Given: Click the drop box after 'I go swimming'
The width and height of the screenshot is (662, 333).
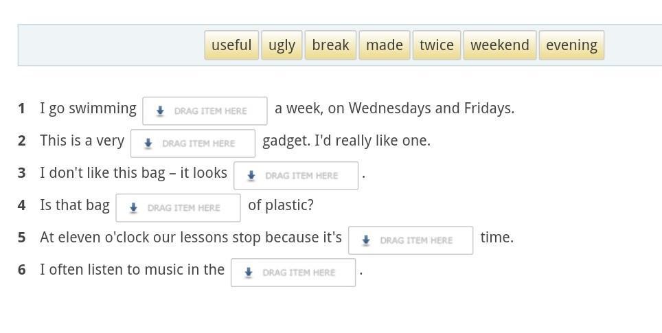Looking at the screenshot, I should [x=205, y=111].
